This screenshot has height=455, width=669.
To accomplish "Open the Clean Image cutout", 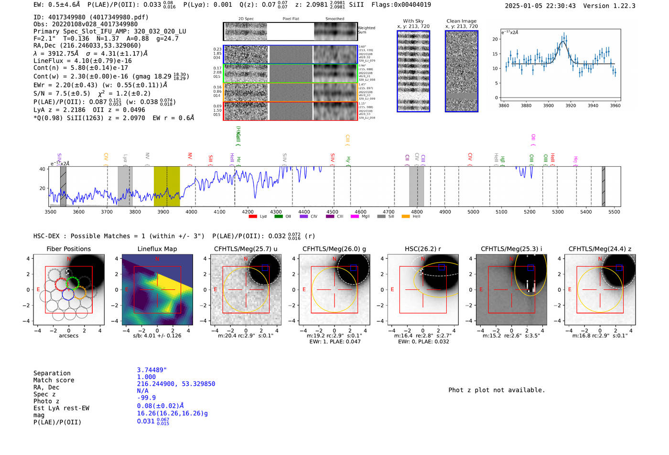I will [x=462, y=71].
